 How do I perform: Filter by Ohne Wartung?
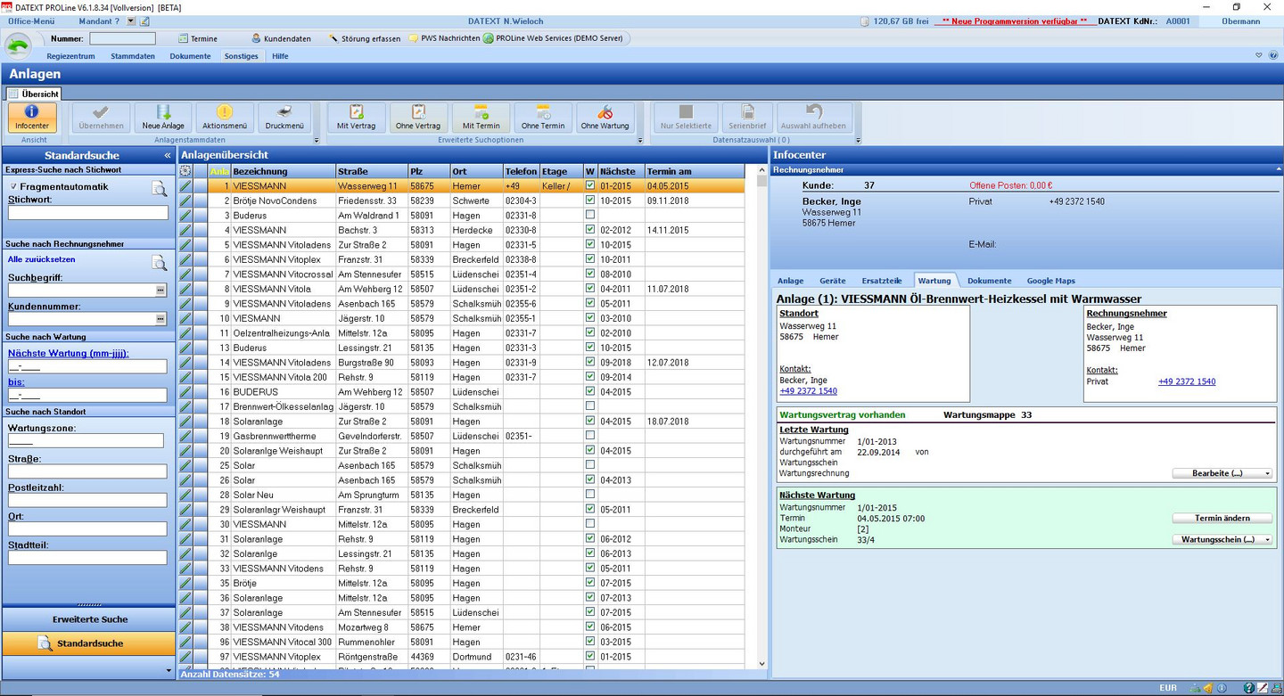605,118
